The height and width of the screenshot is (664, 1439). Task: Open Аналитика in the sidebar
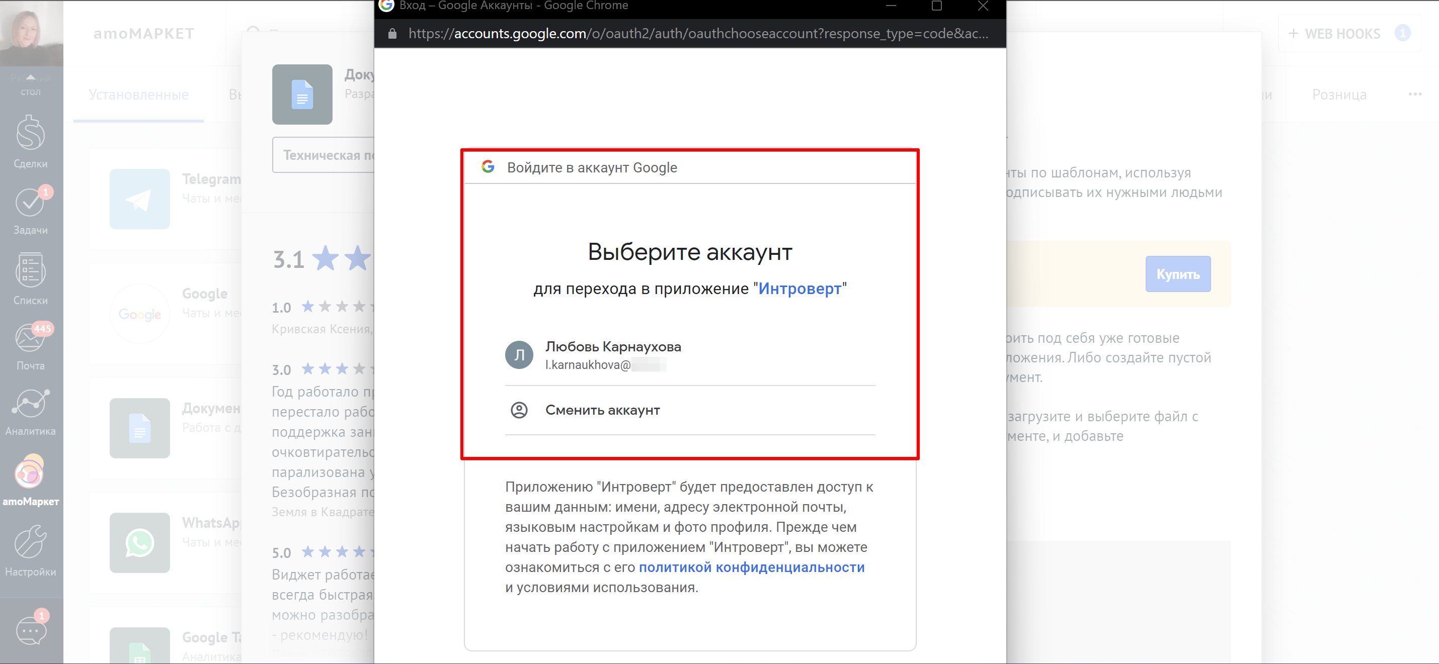coord(31,413)
